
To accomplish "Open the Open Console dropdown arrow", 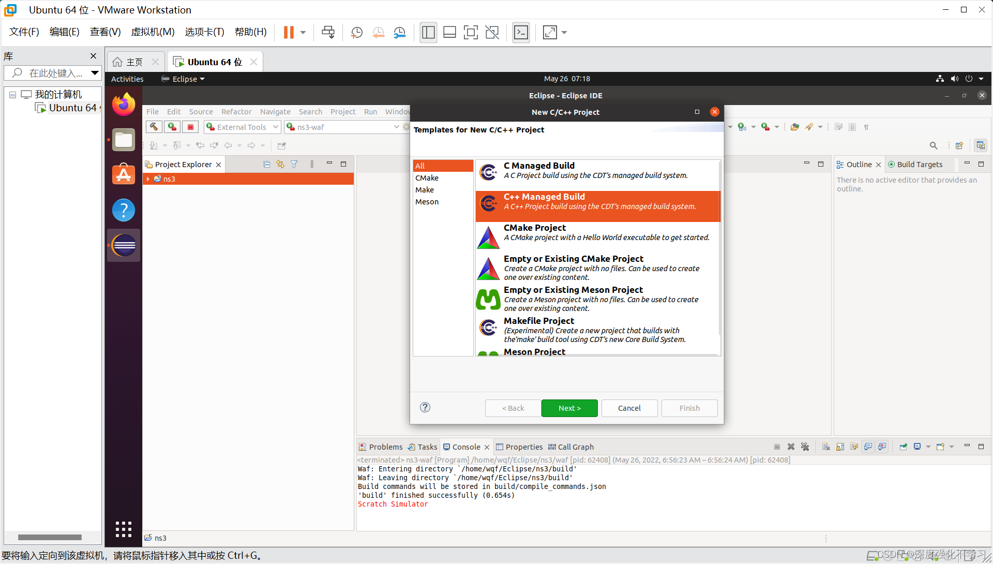I will [951, 447].
